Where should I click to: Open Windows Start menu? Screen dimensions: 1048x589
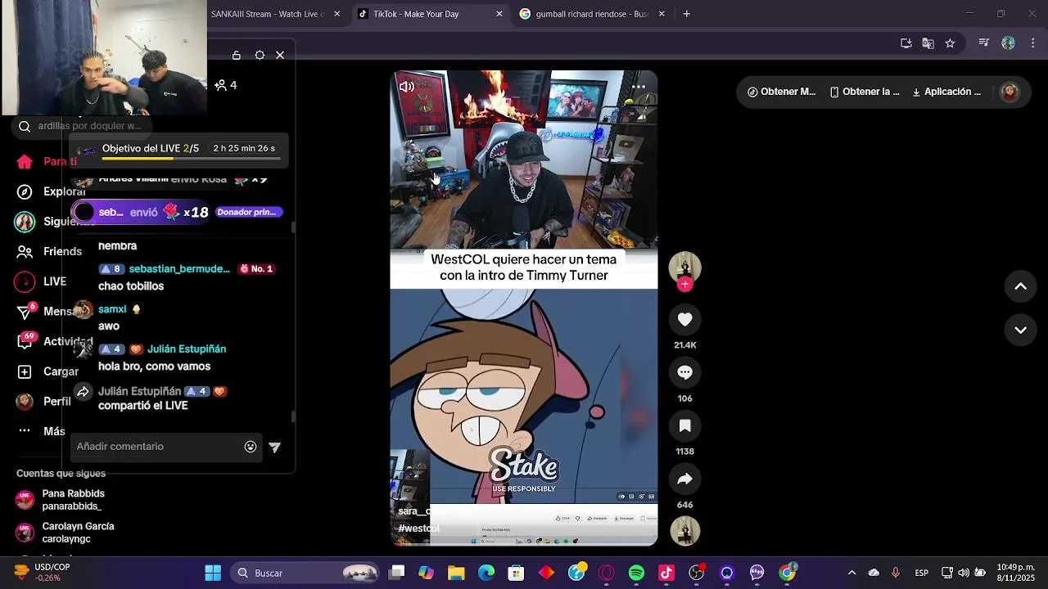pyautogui.click(x=213, y=573)
